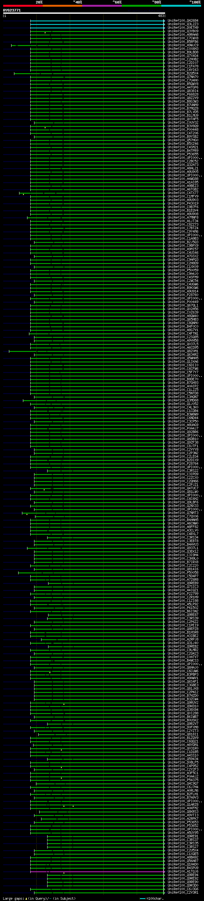
Task: Open hit UniRef100_C7CWX8
Action: point(183,38)
